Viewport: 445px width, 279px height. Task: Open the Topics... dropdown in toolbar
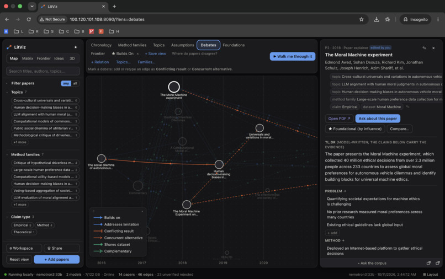(123, 62)
